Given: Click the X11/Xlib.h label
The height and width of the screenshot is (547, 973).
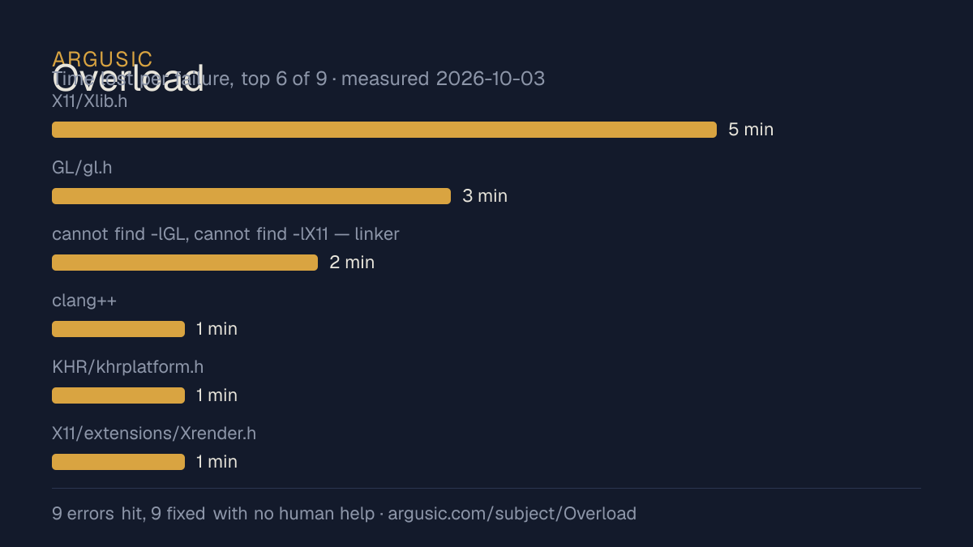Looking at the screenshot, I should click(x=89, y=101).
